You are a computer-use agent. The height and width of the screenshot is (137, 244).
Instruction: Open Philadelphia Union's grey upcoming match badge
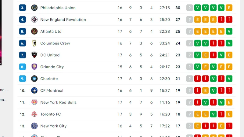pyautogui.click(x=189, y=8)
